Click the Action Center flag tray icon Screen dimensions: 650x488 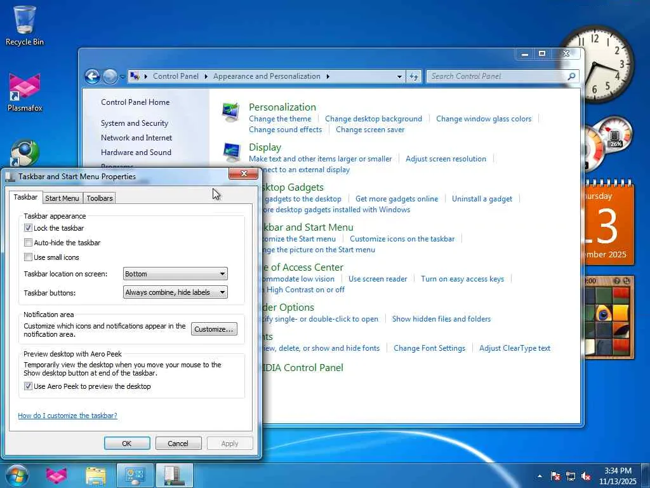[x=555, y=476]
